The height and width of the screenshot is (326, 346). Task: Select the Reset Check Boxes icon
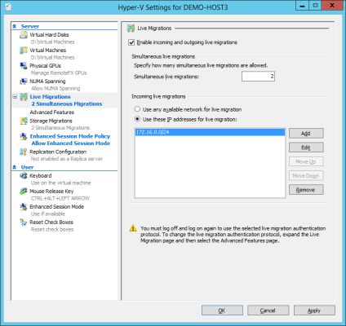coord(24,222)
